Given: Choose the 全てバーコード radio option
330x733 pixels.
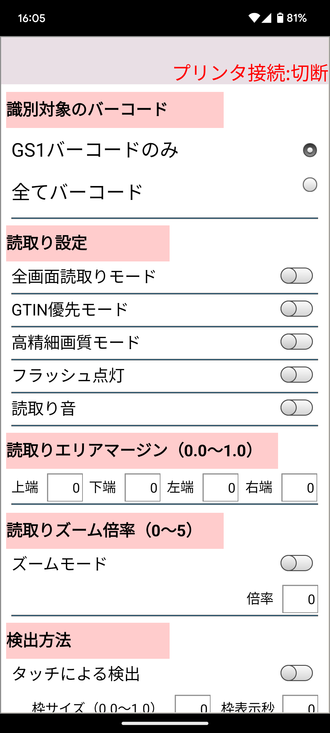Looking at the screenshot, I should pos(310,185).
